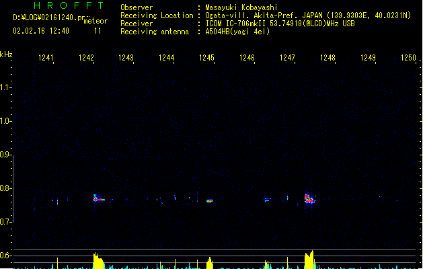Click the 1241 time axis marker
Viewport: 423px width, 269px height.
coord(46,58)
